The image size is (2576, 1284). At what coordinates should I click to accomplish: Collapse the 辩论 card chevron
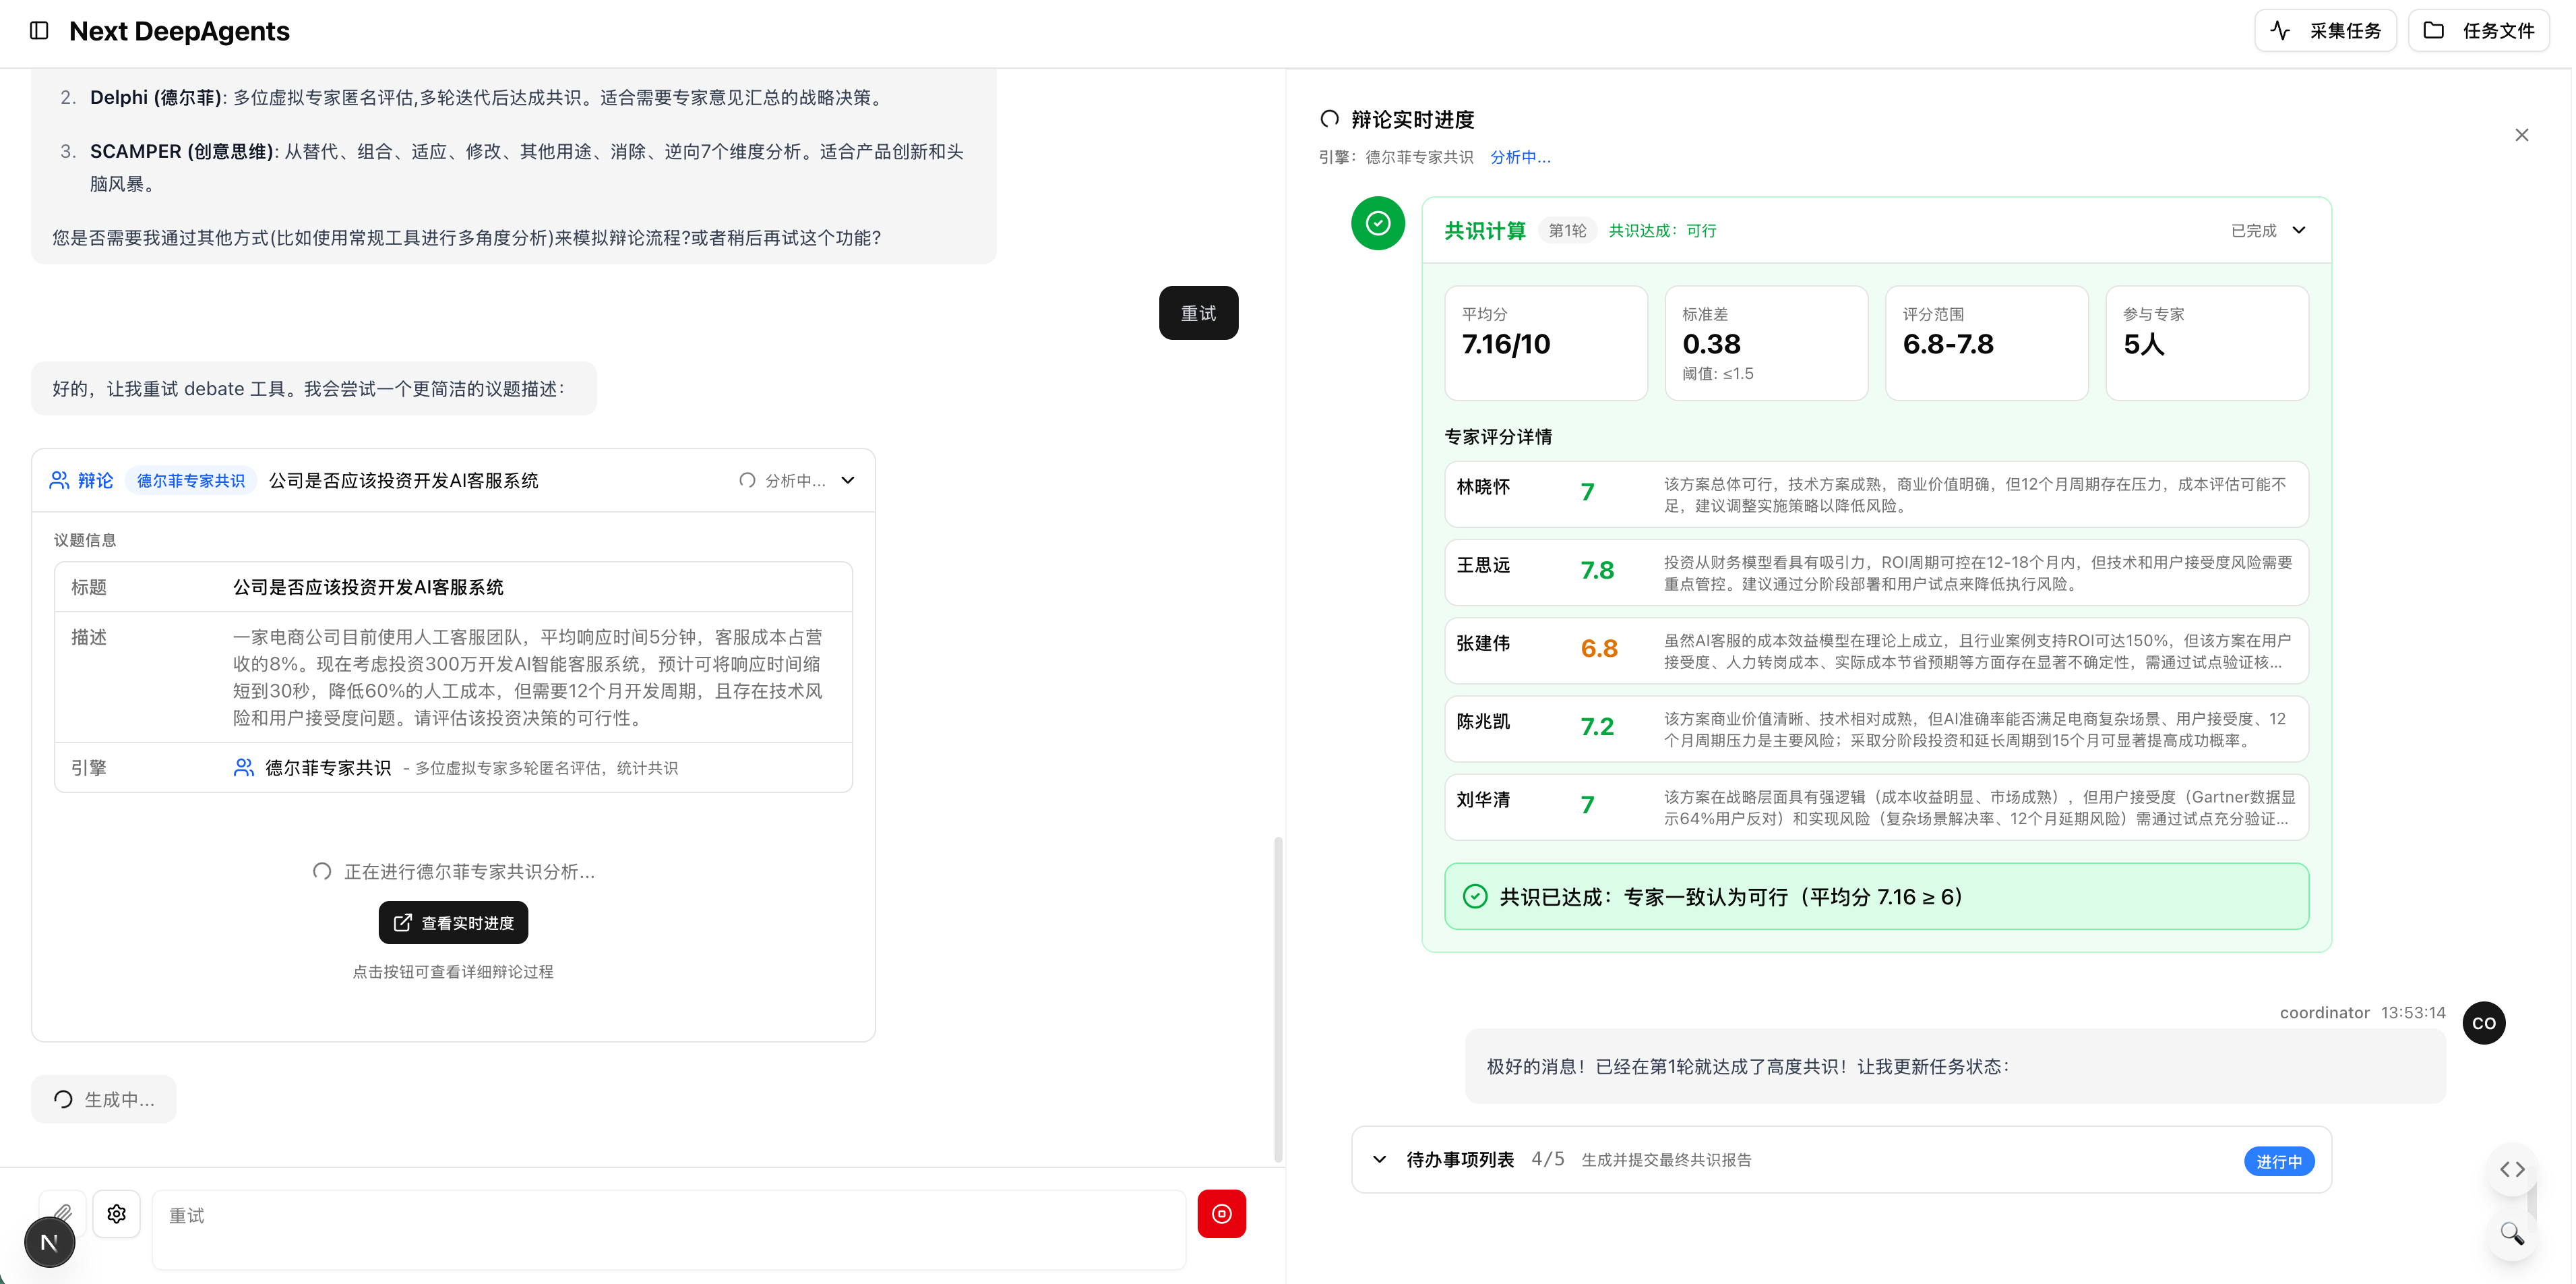(848, 480)
